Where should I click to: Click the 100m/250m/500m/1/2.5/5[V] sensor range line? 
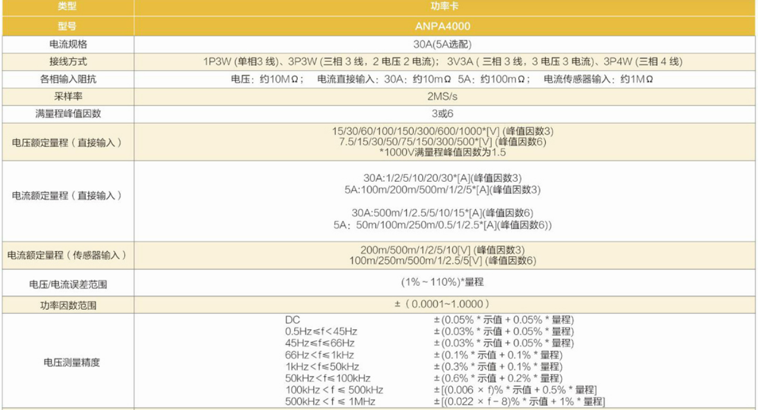pos(443,260)
